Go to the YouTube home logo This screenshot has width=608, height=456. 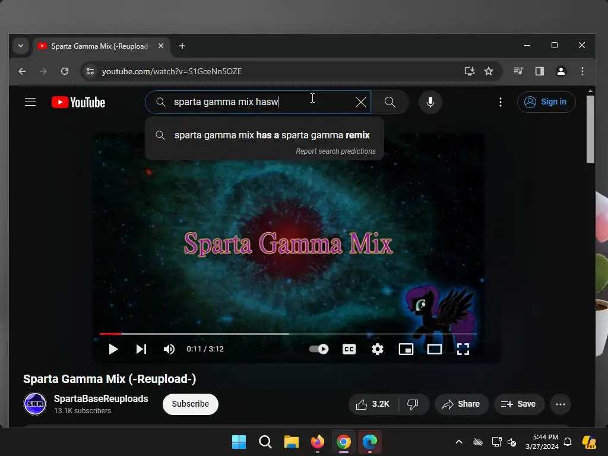(78, 102)
